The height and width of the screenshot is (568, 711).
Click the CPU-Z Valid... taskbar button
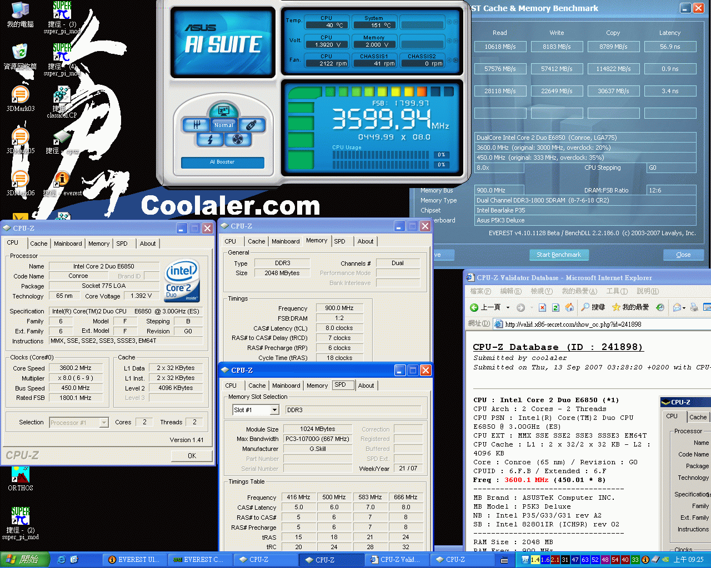coord(397,560)
